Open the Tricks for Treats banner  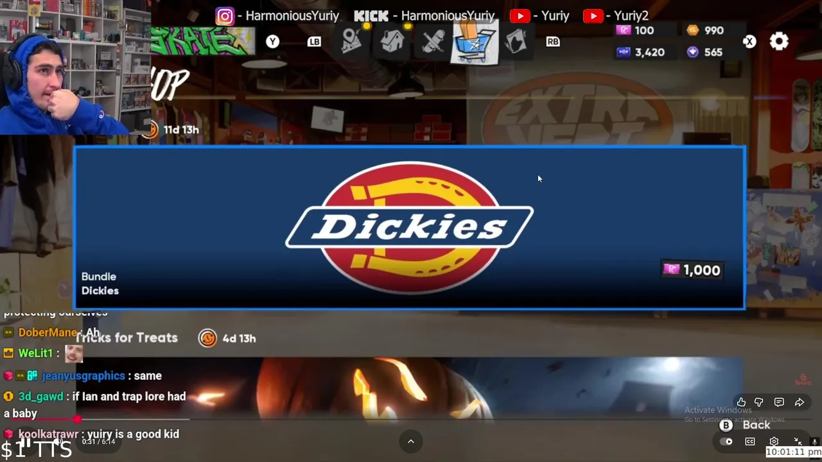point(410,389)
